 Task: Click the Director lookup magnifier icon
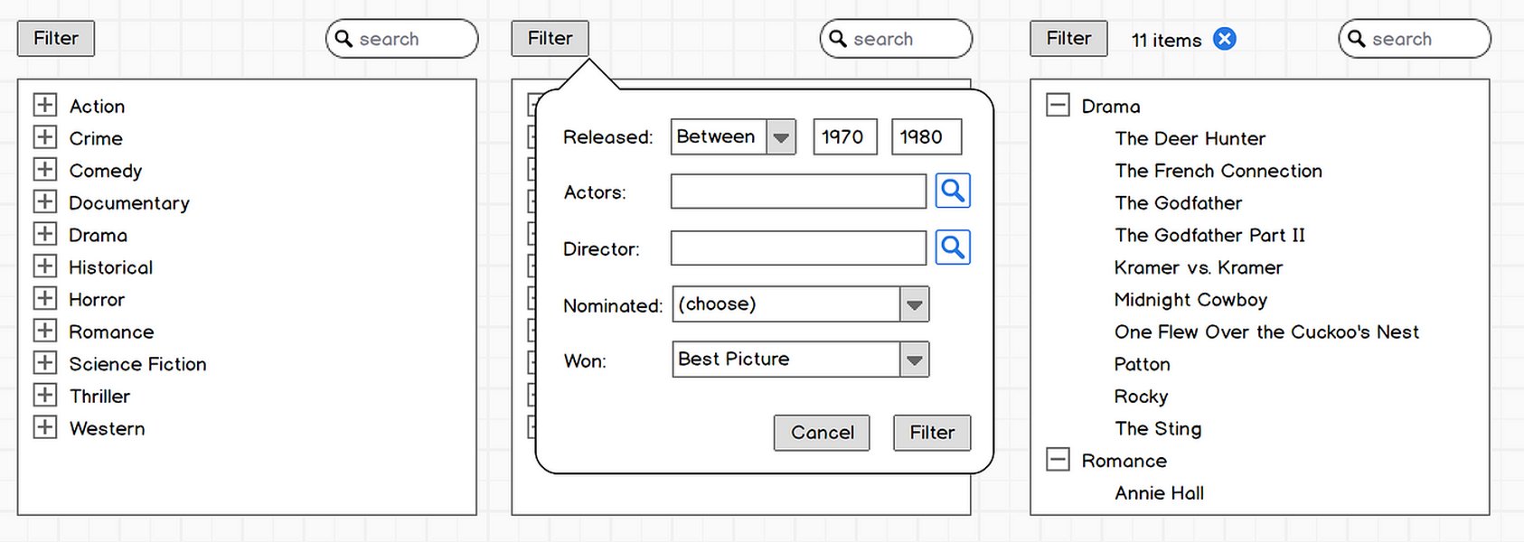tap(953, 247)
